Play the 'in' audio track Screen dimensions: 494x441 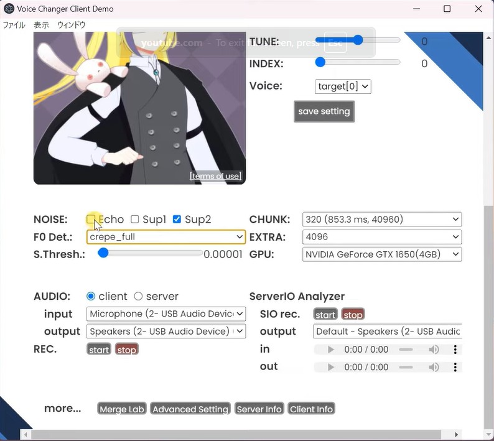pos(331,350)
